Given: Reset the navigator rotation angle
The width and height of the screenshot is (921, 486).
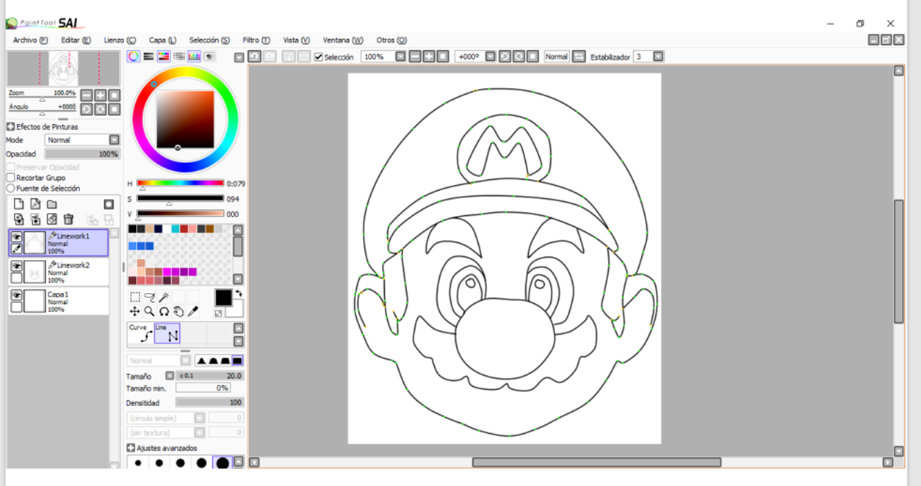Looking at the screenshot, I should click(114, 109).
